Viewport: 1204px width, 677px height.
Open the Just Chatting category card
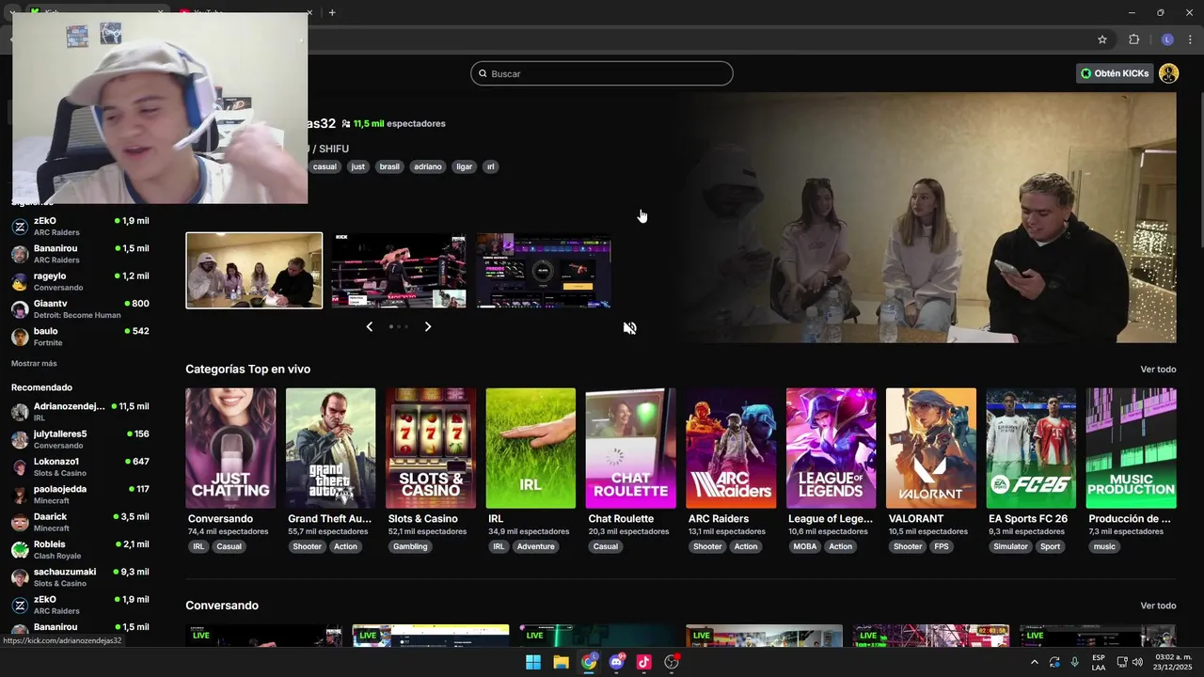230,449
